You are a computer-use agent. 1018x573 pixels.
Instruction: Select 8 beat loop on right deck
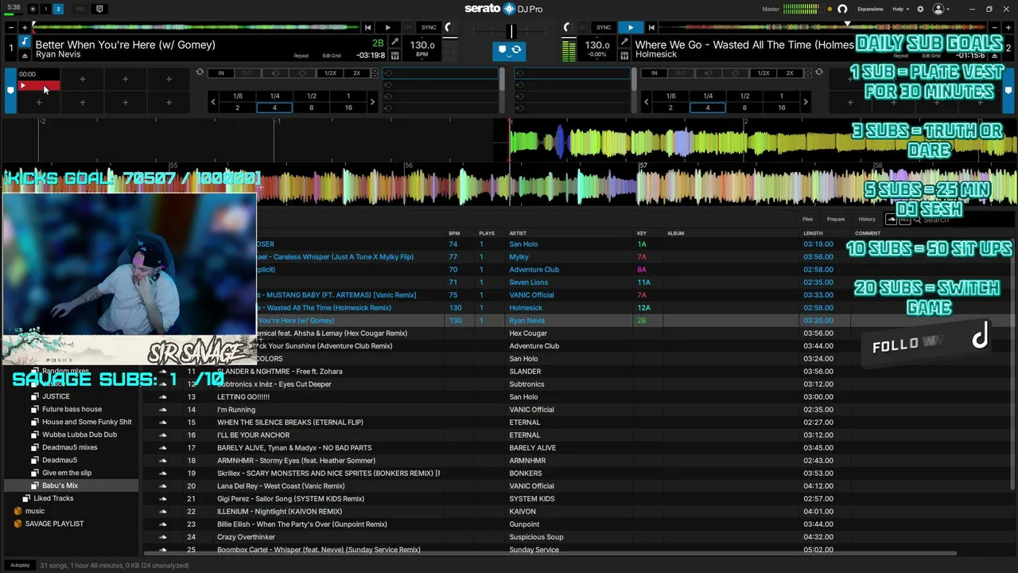point(744,107)
